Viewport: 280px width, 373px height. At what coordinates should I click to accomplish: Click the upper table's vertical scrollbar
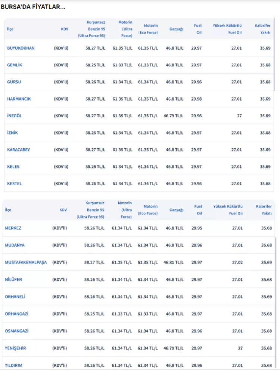click(274, 56)
